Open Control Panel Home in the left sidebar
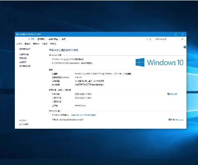198x165 pixels. click(25, 49)
